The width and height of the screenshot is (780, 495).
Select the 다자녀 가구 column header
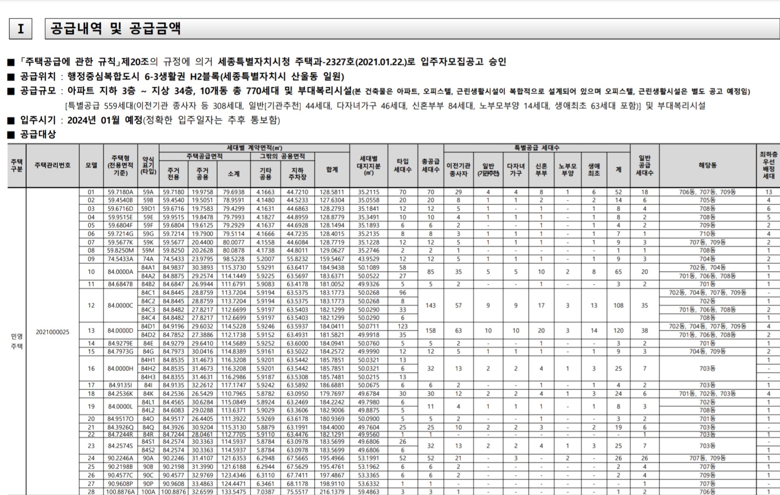[x=516, y=170]
